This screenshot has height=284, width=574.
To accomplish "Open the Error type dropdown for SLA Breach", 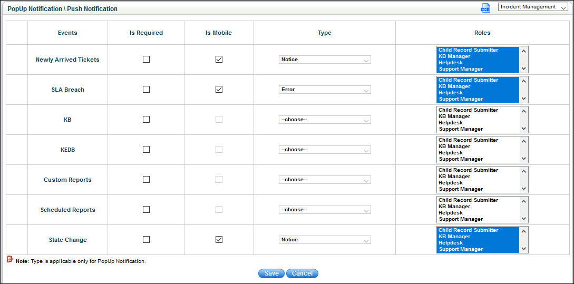I will pos(325,90).
